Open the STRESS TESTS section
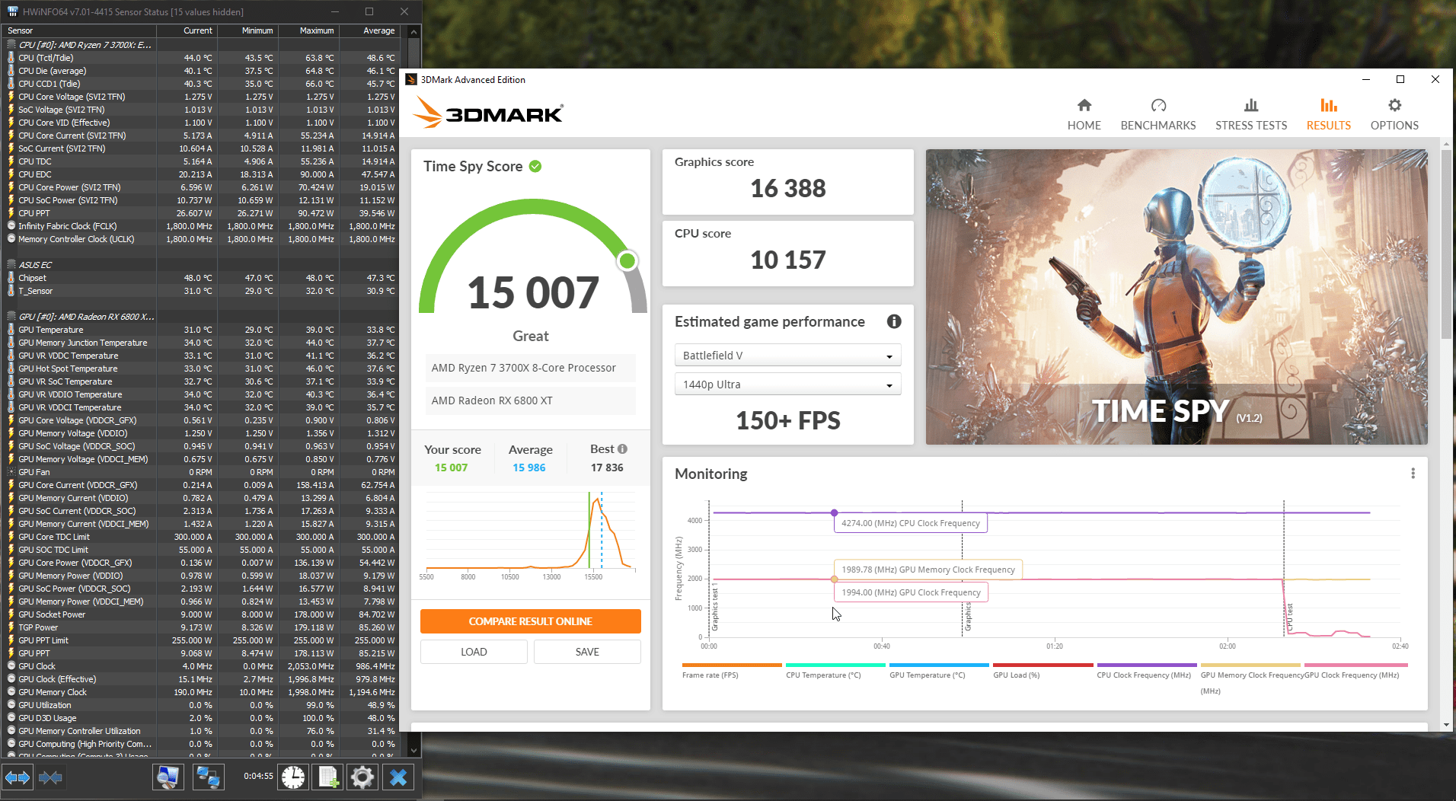The width and height of the screenshot is (1456, 801). pos(1250,115)
